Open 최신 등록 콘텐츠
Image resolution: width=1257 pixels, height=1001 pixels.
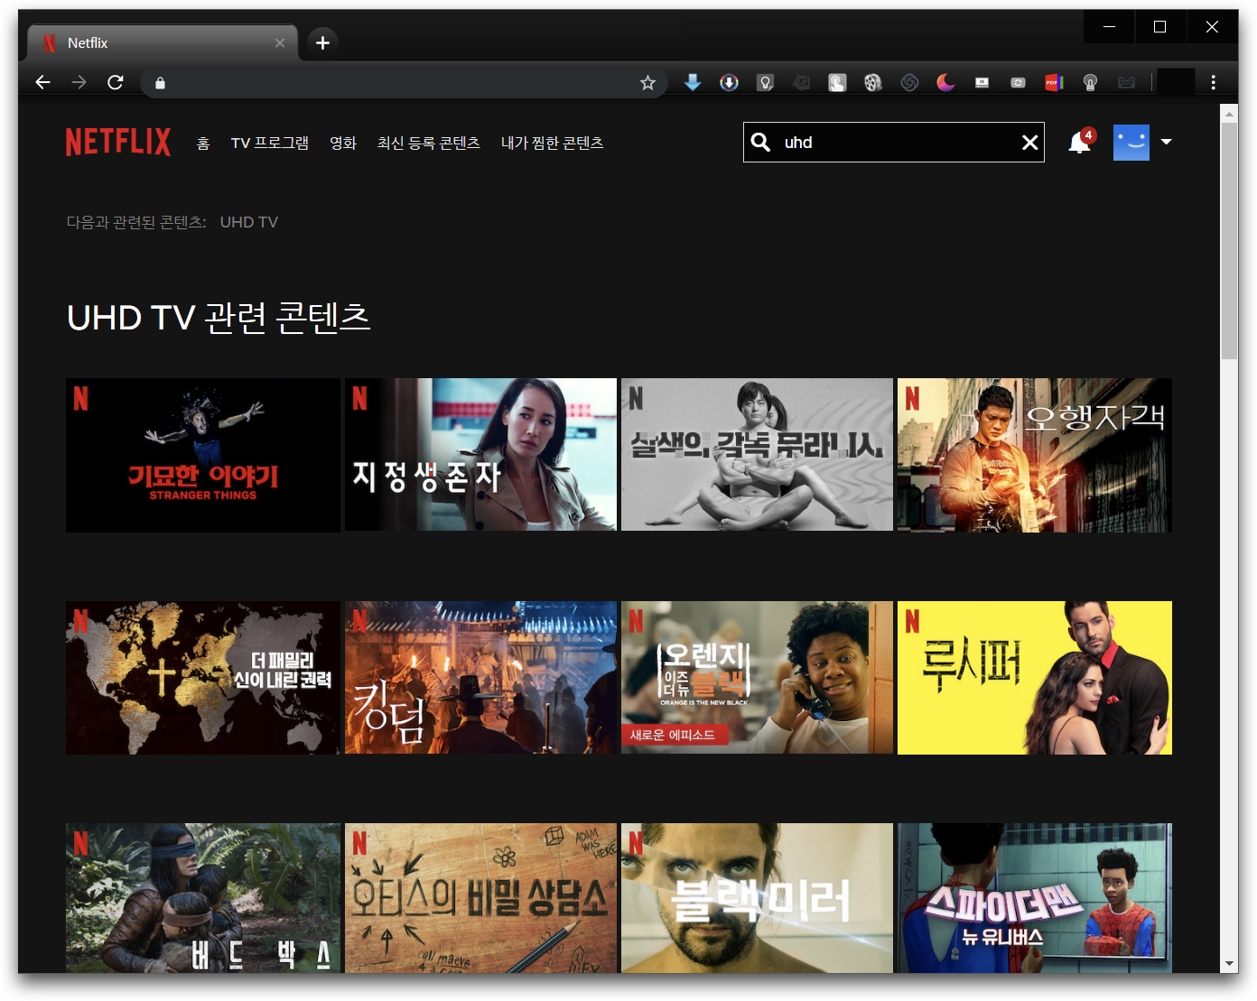pyautogui.click(x=429, y=143)
